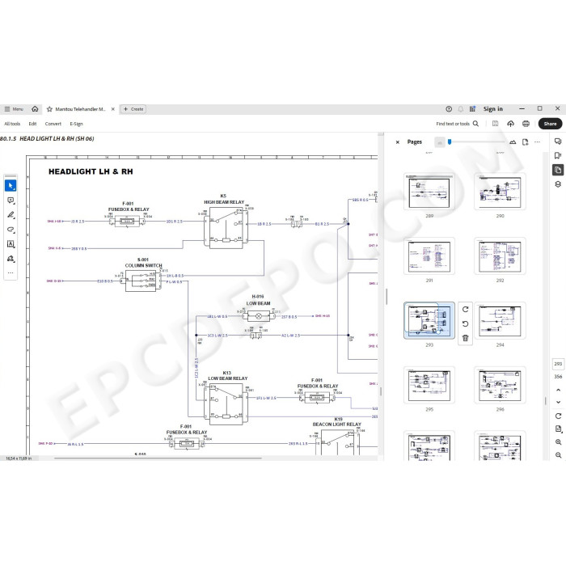Click the 'K5 HIGH BEAM RELAY' label
This screenshot has height=566, width=566.
tap(224, 199)
